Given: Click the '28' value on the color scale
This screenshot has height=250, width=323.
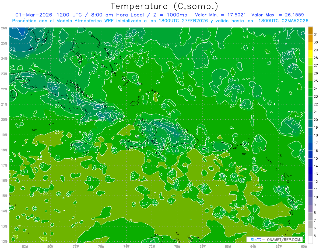Looking at the screenshot, I should (316, 58).
